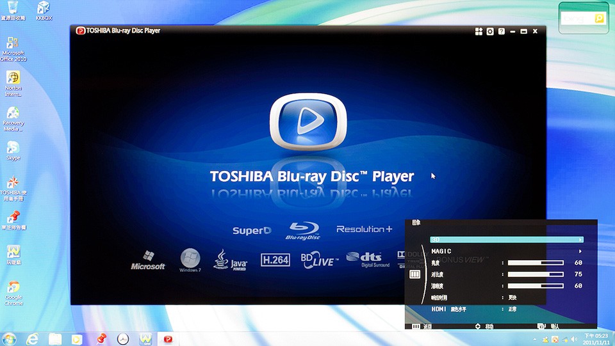
Task: Click the four-squares layout icon in title bar
Action: tap(479, 31)
